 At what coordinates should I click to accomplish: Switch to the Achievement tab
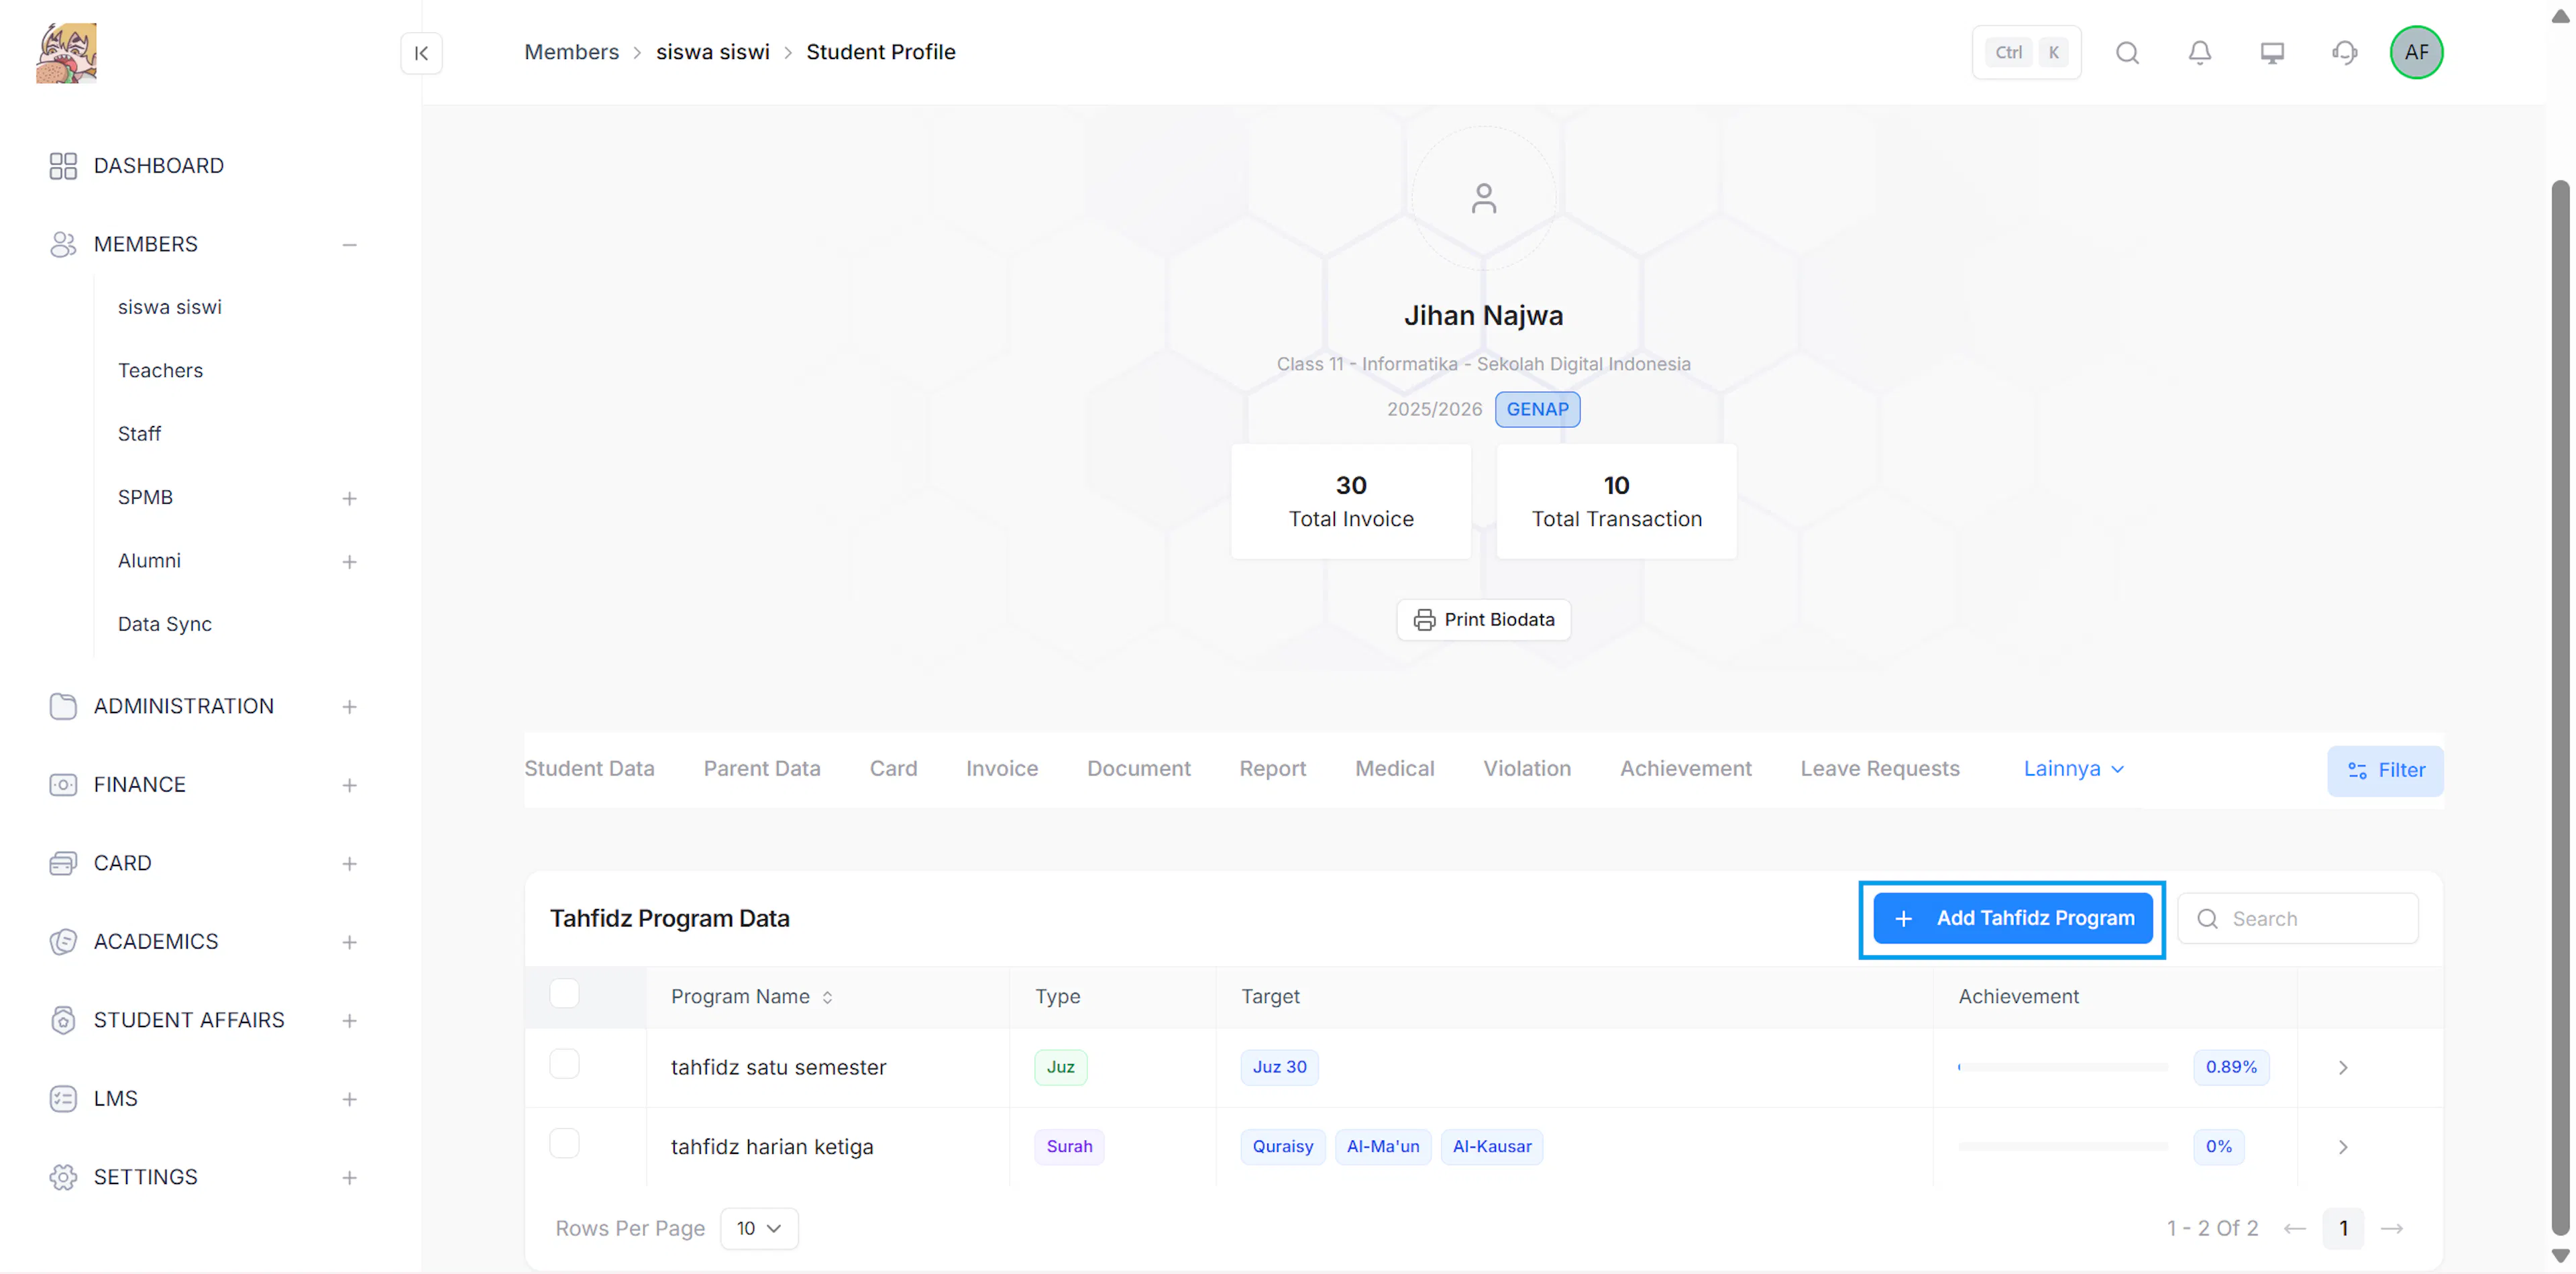point(1686,769)
